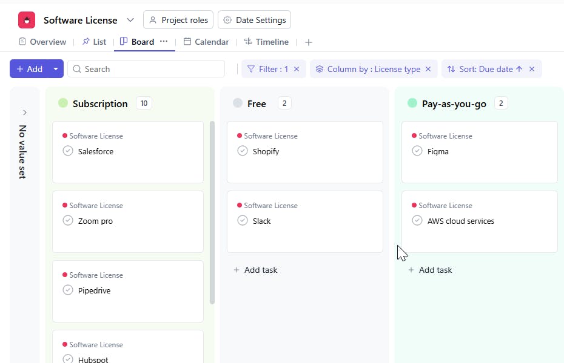This screenshot has height=363, width=564.
Task: Click Add task under Free column
Action: click(255, 270)
